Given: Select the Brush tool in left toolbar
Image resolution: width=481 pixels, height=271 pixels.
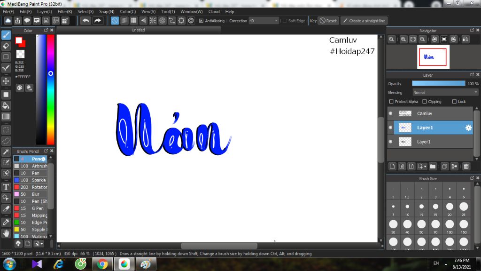Looking at the screenshot, I should coord(6,35).
